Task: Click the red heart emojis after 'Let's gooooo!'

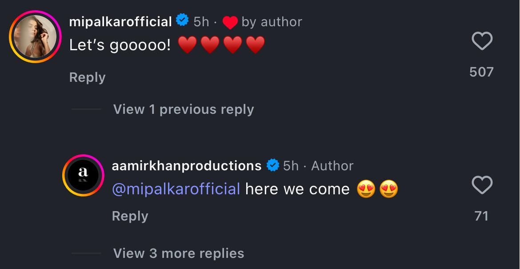Action: click(221, 45)
